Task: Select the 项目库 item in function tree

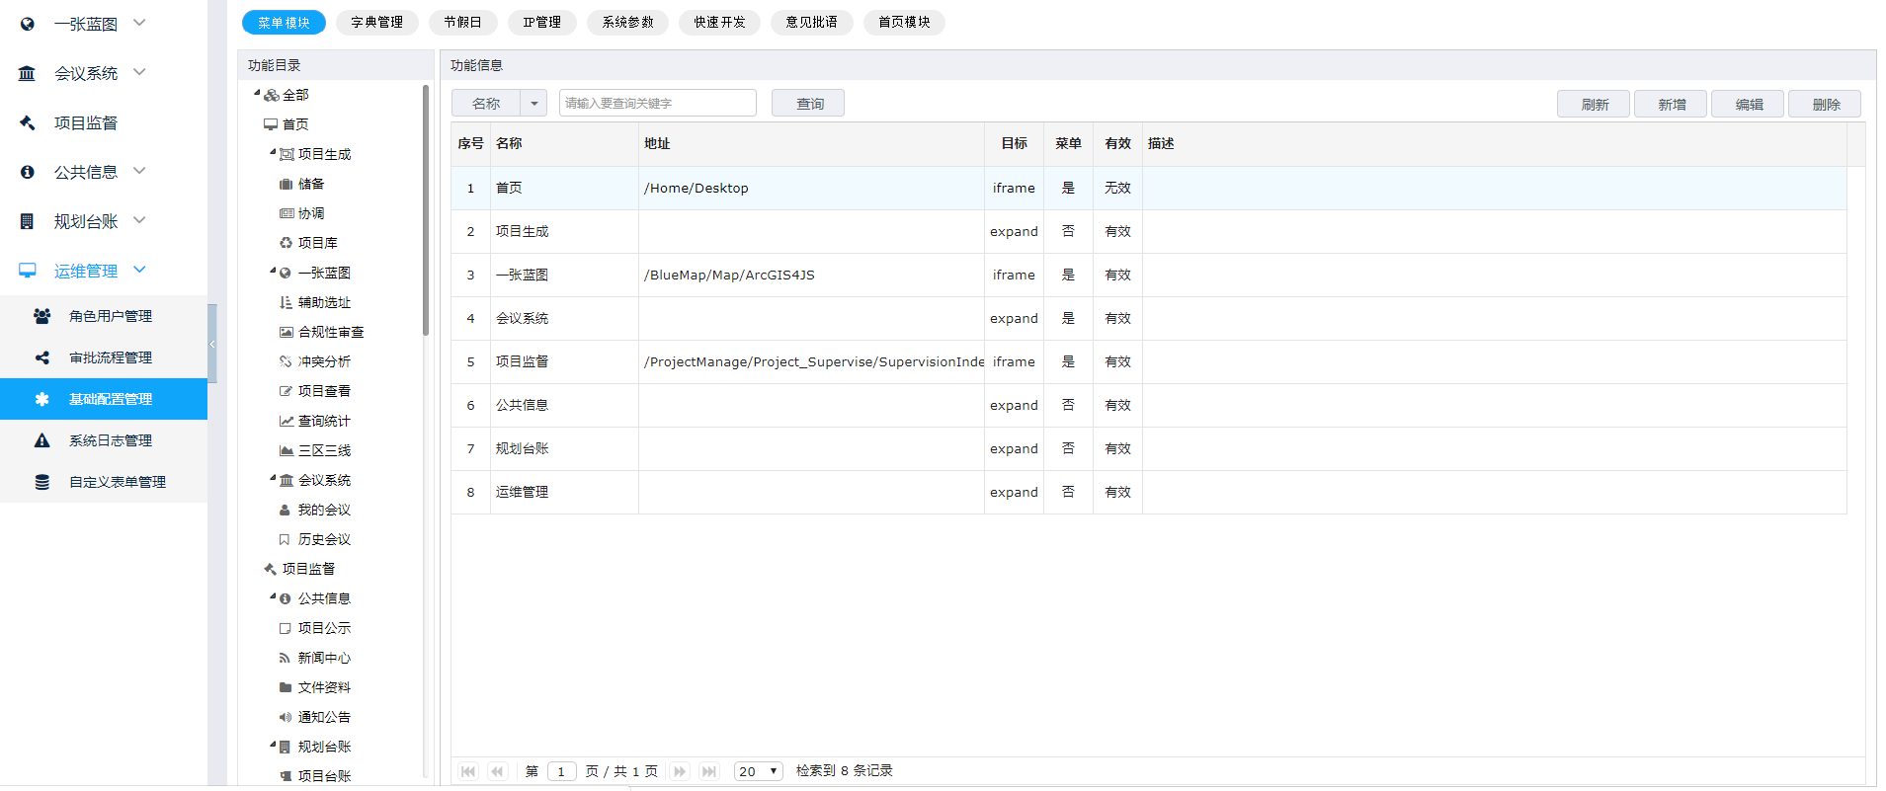Action: (317, 243)
